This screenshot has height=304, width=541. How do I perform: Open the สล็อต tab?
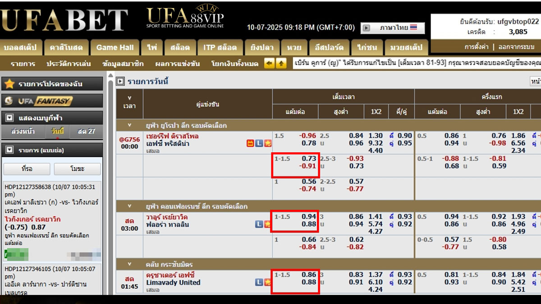click(180, 47)
